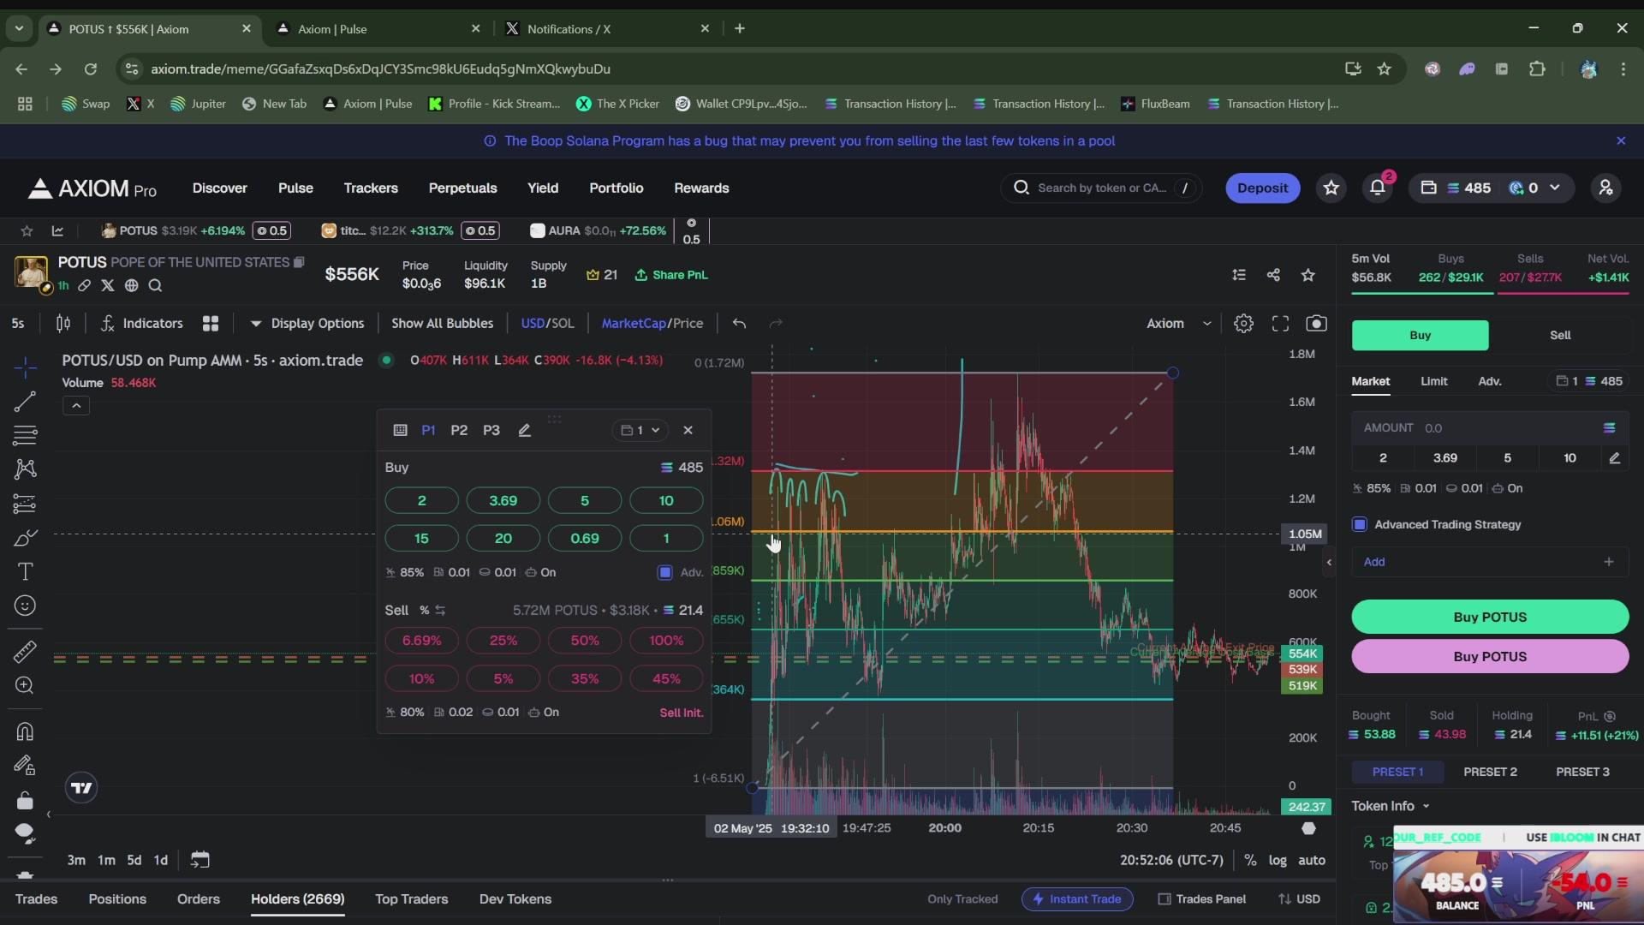
Task: Dismiss the Boop Solana bug banner
Action: click(x=1621, y=140)
